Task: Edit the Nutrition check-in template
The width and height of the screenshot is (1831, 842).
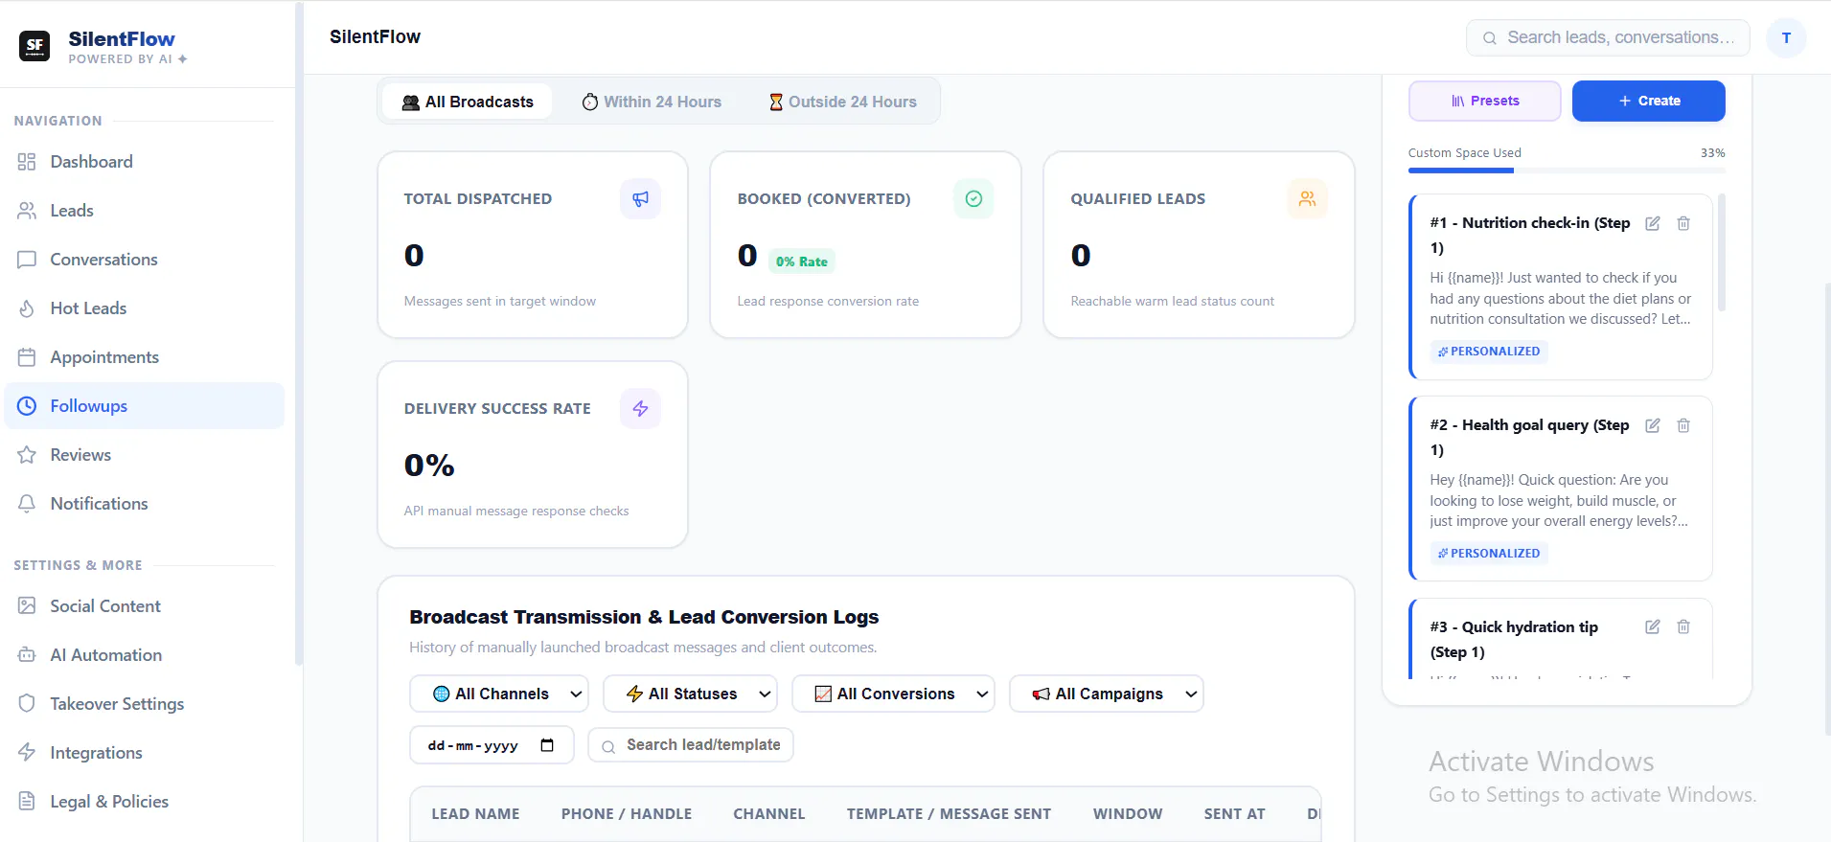Action: coord(1653,223)
